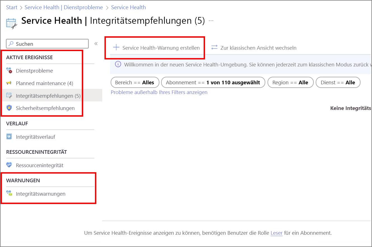
Task: Click the Planned maintenance megaphone icon
Action: coord(9,83)
